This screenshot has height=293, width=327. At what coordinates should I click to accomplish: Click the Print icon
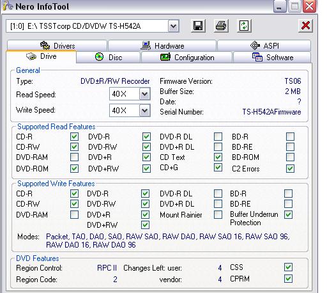(221, 26)
